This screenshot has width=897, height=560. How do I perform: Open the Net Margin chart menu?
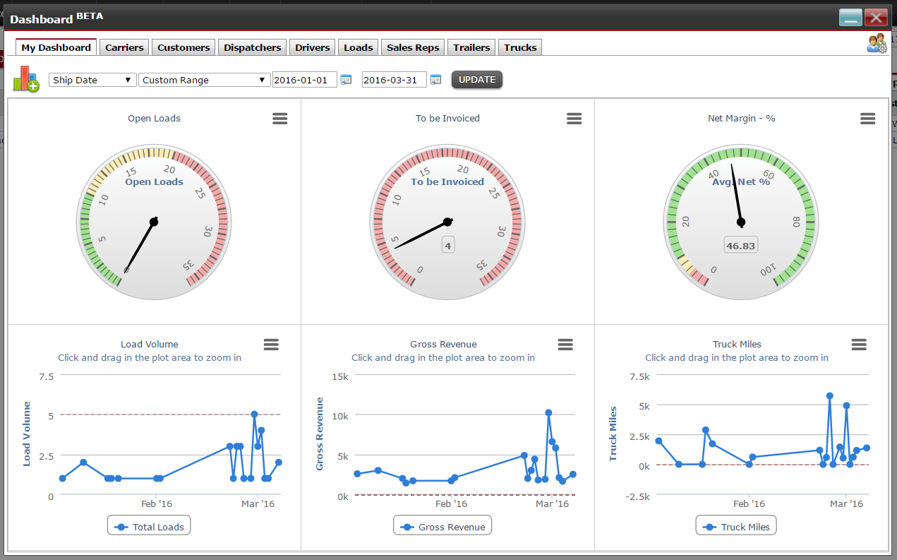[867, 119]
